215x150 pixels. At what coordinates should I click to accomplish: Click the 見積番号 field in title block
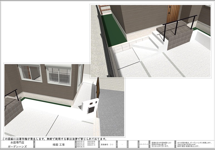[x=107, y=145]
